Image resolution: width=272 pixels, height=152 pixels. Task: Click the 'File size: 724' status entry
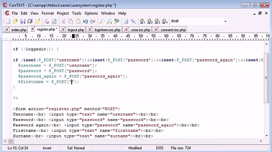181,148
